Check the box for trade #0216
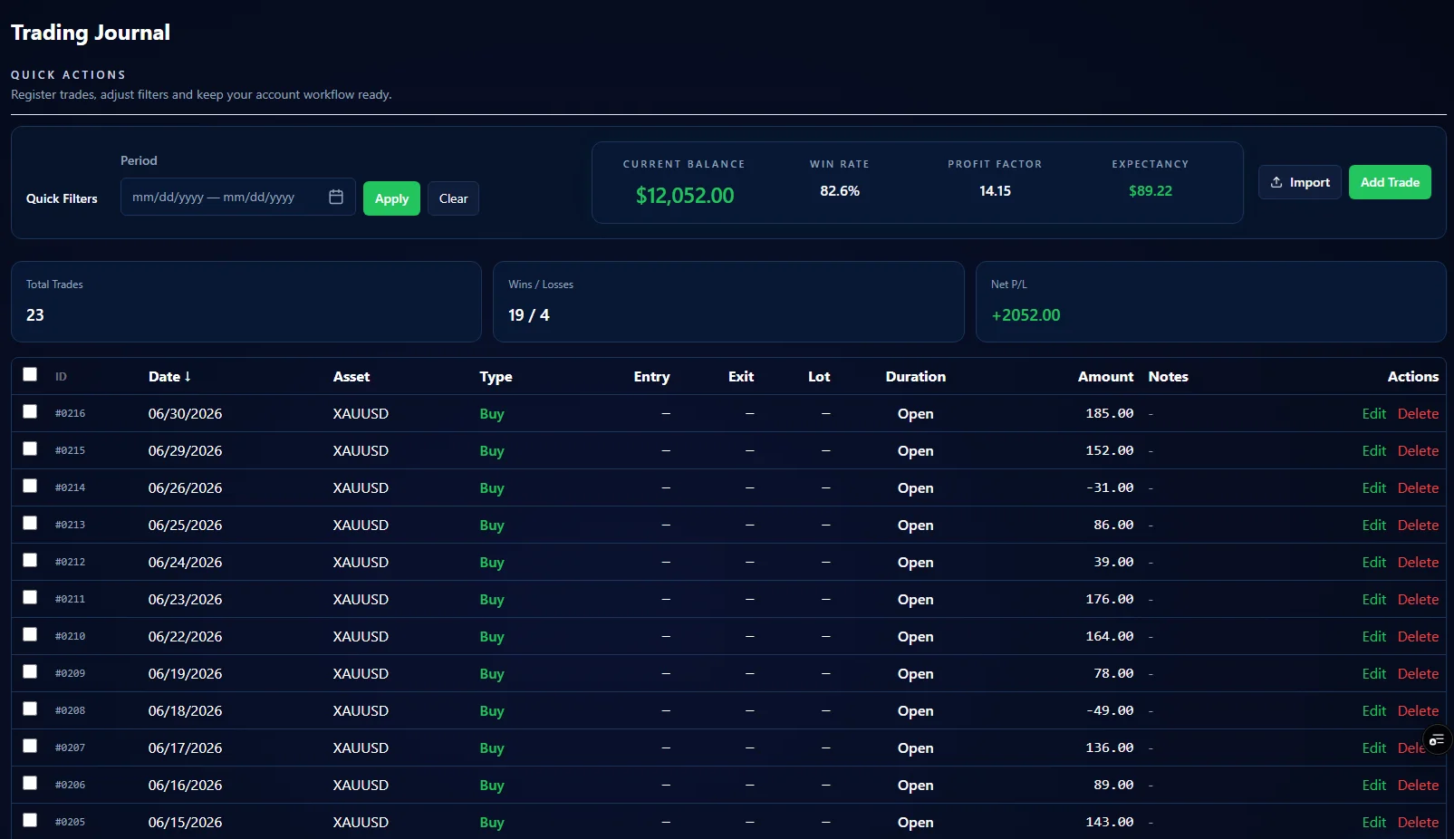 tap(30, 411)
